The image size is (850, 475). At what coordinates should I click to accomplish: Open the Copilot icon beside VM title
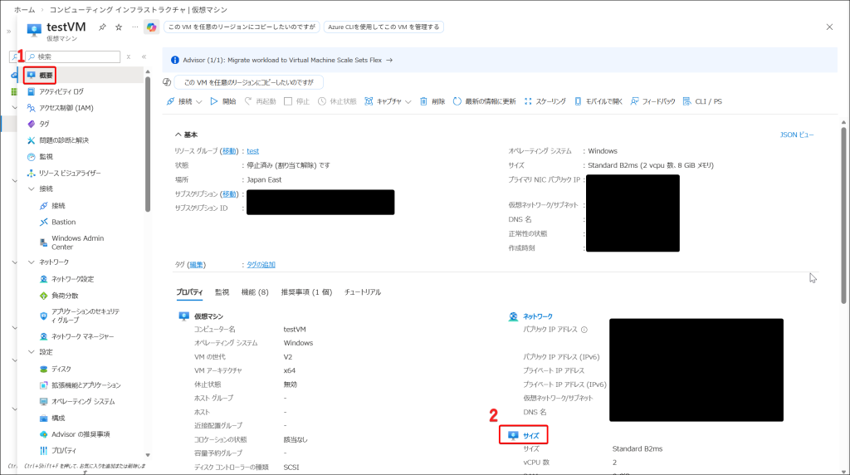[151, 27]
